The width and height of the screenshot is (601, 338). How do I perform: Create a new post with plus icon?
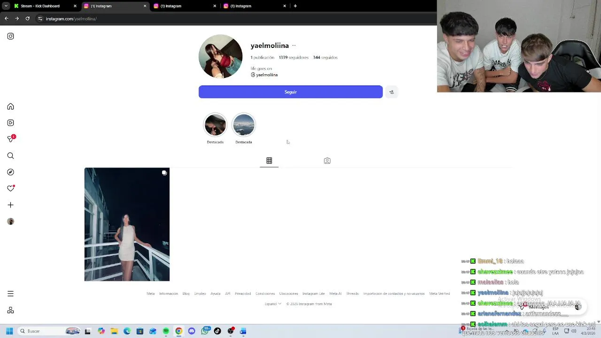[x=10, y=205]
